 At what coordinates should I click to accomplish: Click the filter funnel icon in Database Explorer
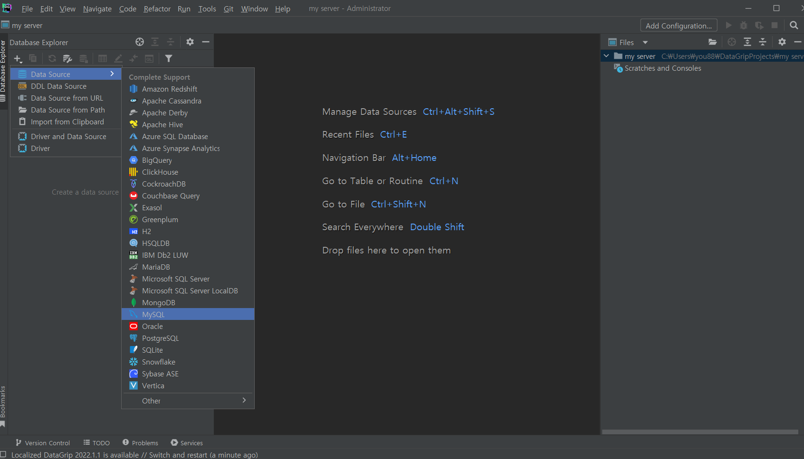coord(169,58)
